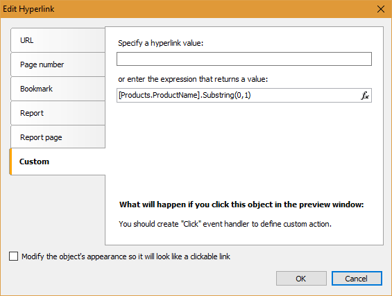Go to the Report page tab

pos(58,137)
